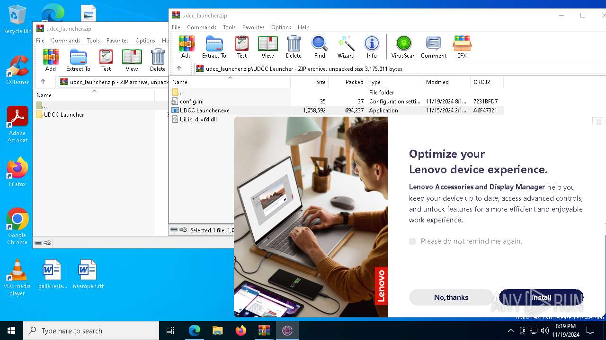
Task: Open Tools menu in front WinRAR window
Action: pyautogui.click(x=229, y=27)
